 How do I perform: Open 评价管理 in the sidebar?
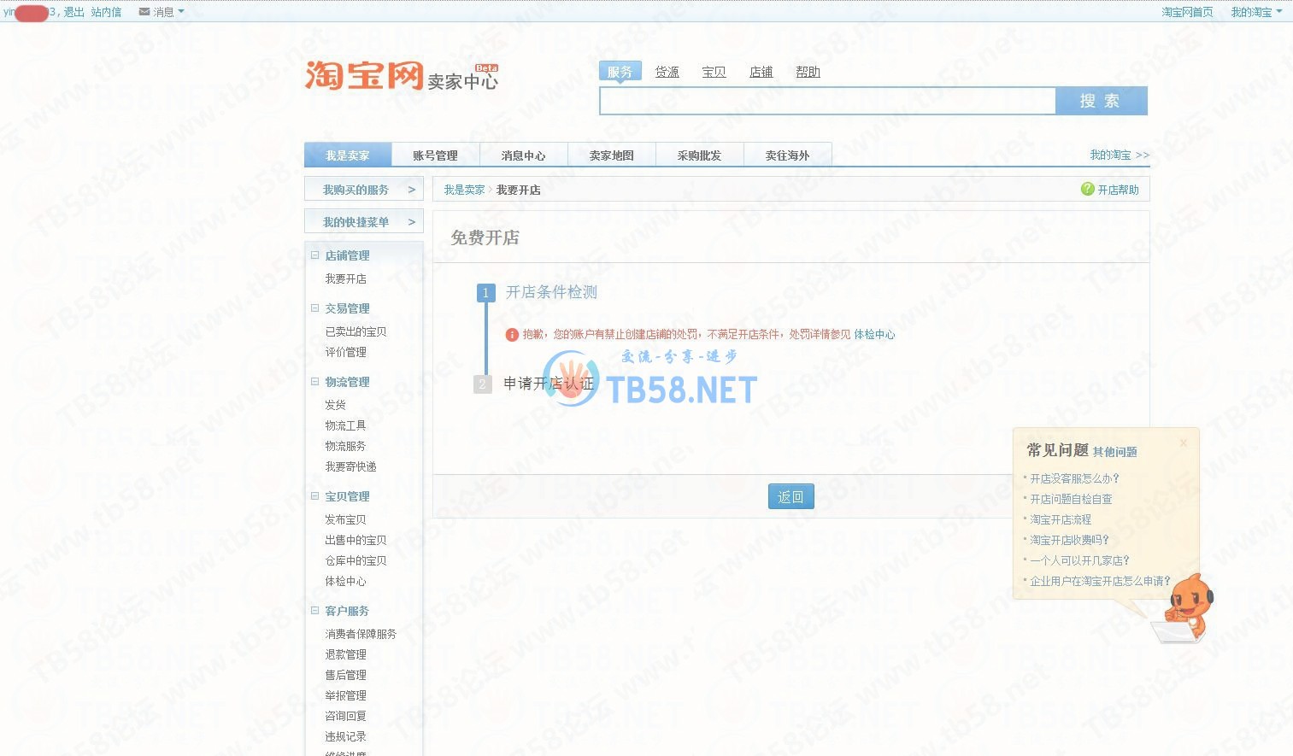click(346, 352)
